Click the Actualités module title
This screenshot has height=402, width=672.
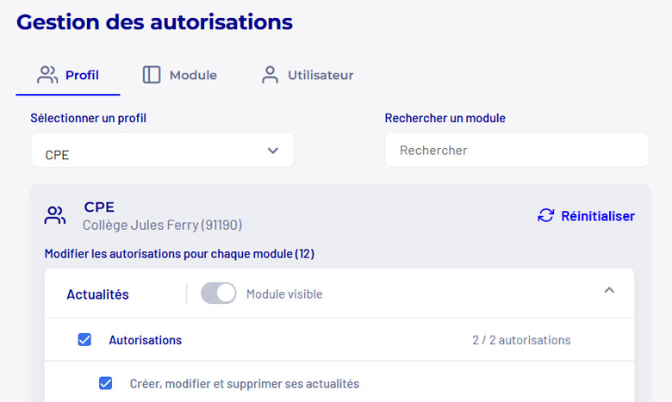pos(97,294)
